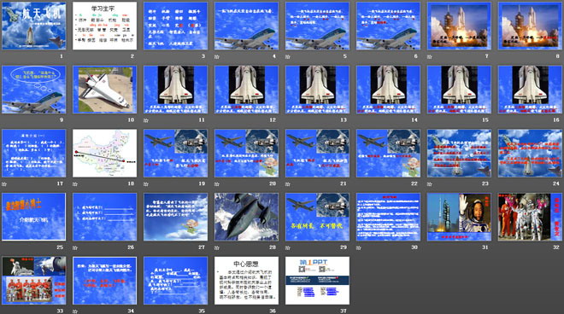This screenshot has width=564, height=314.
Task: Select slide 37 thumbnail with PPT logo
Action: (x=317, y=281)
